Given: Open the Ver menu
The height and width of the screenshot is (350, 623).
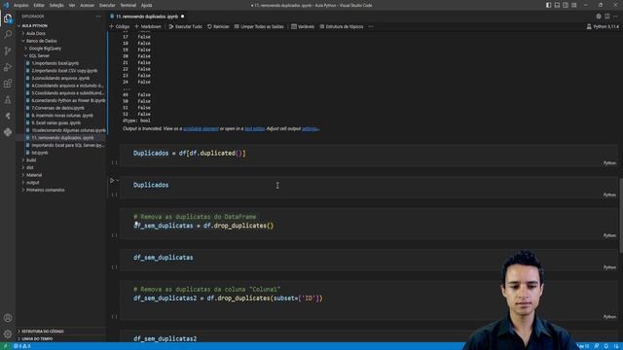Looking at the screenshot, I should [72, 5].
